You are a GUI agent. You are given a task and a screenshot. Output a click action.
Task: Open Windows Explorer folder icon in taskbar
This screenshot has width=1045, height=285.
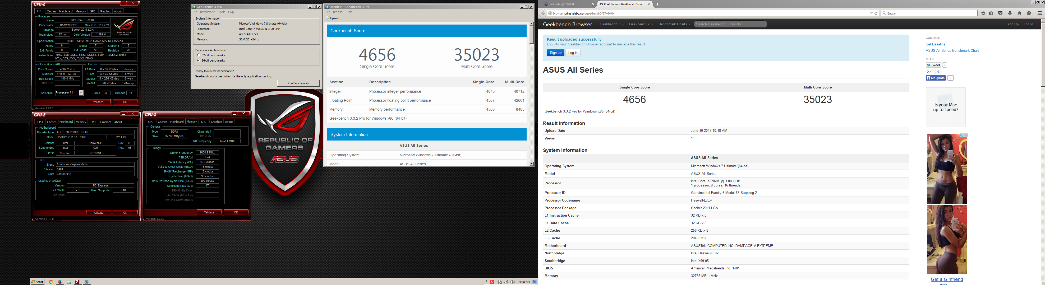(69, 282)
